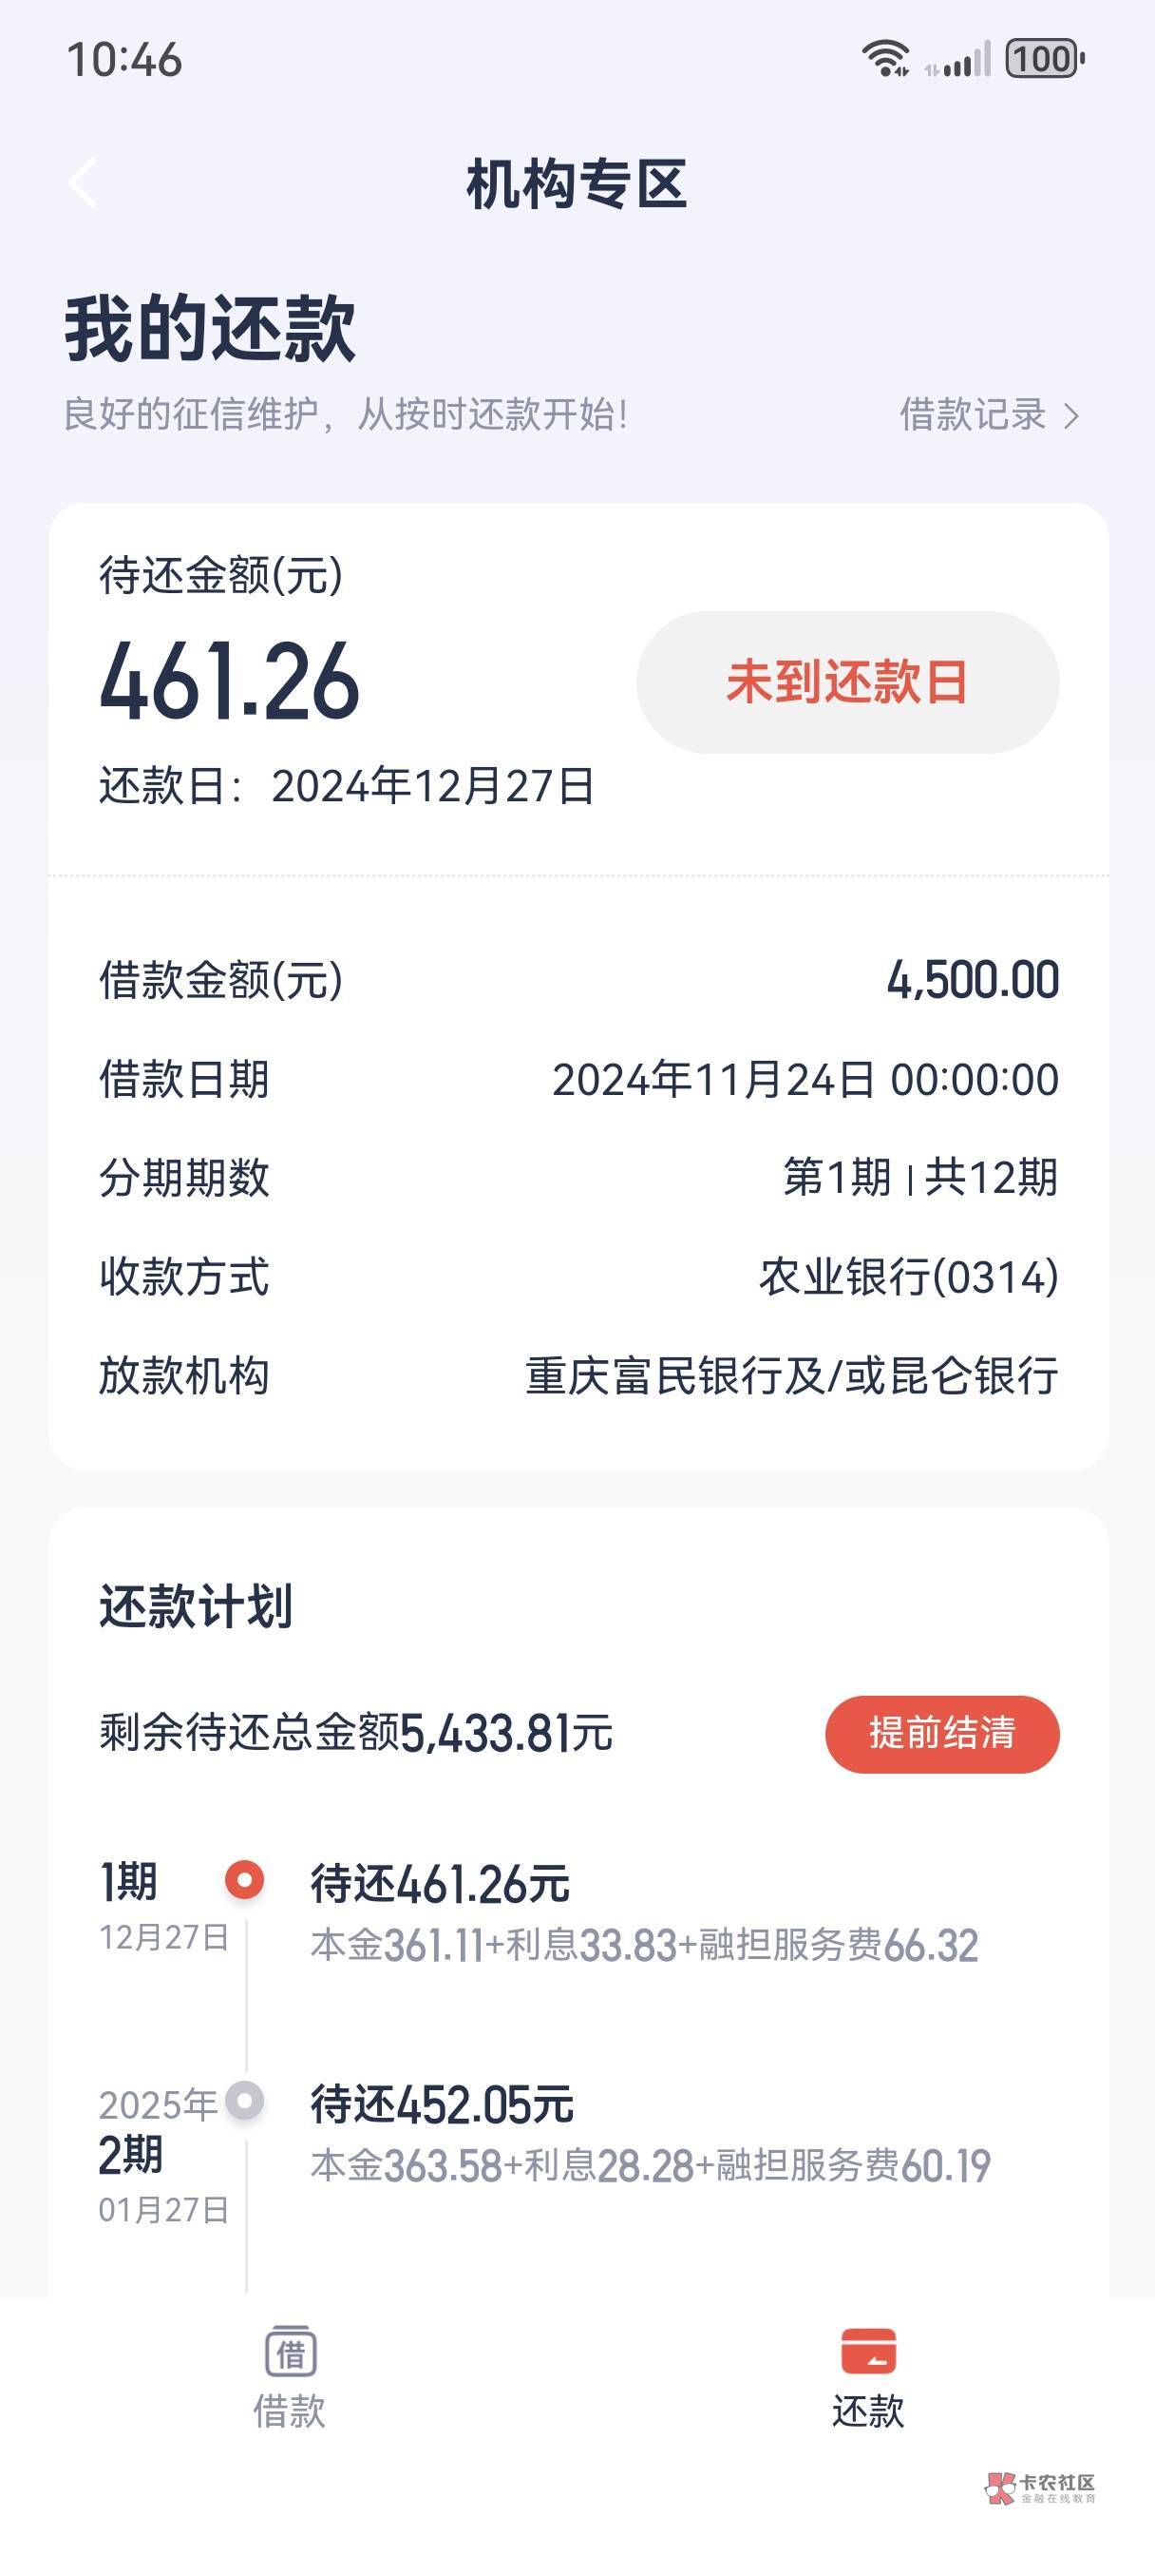Select the grey period 2 timeline marker
1155x2555 pixels.
[244, 2100]
